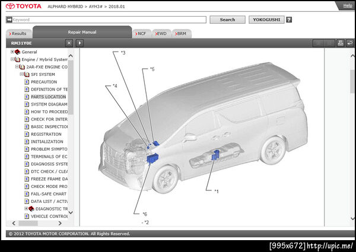Open DATA LIST / ACTIVE TEST page
The width and height of the screenshot is (356, 252).
click(49, 202)
